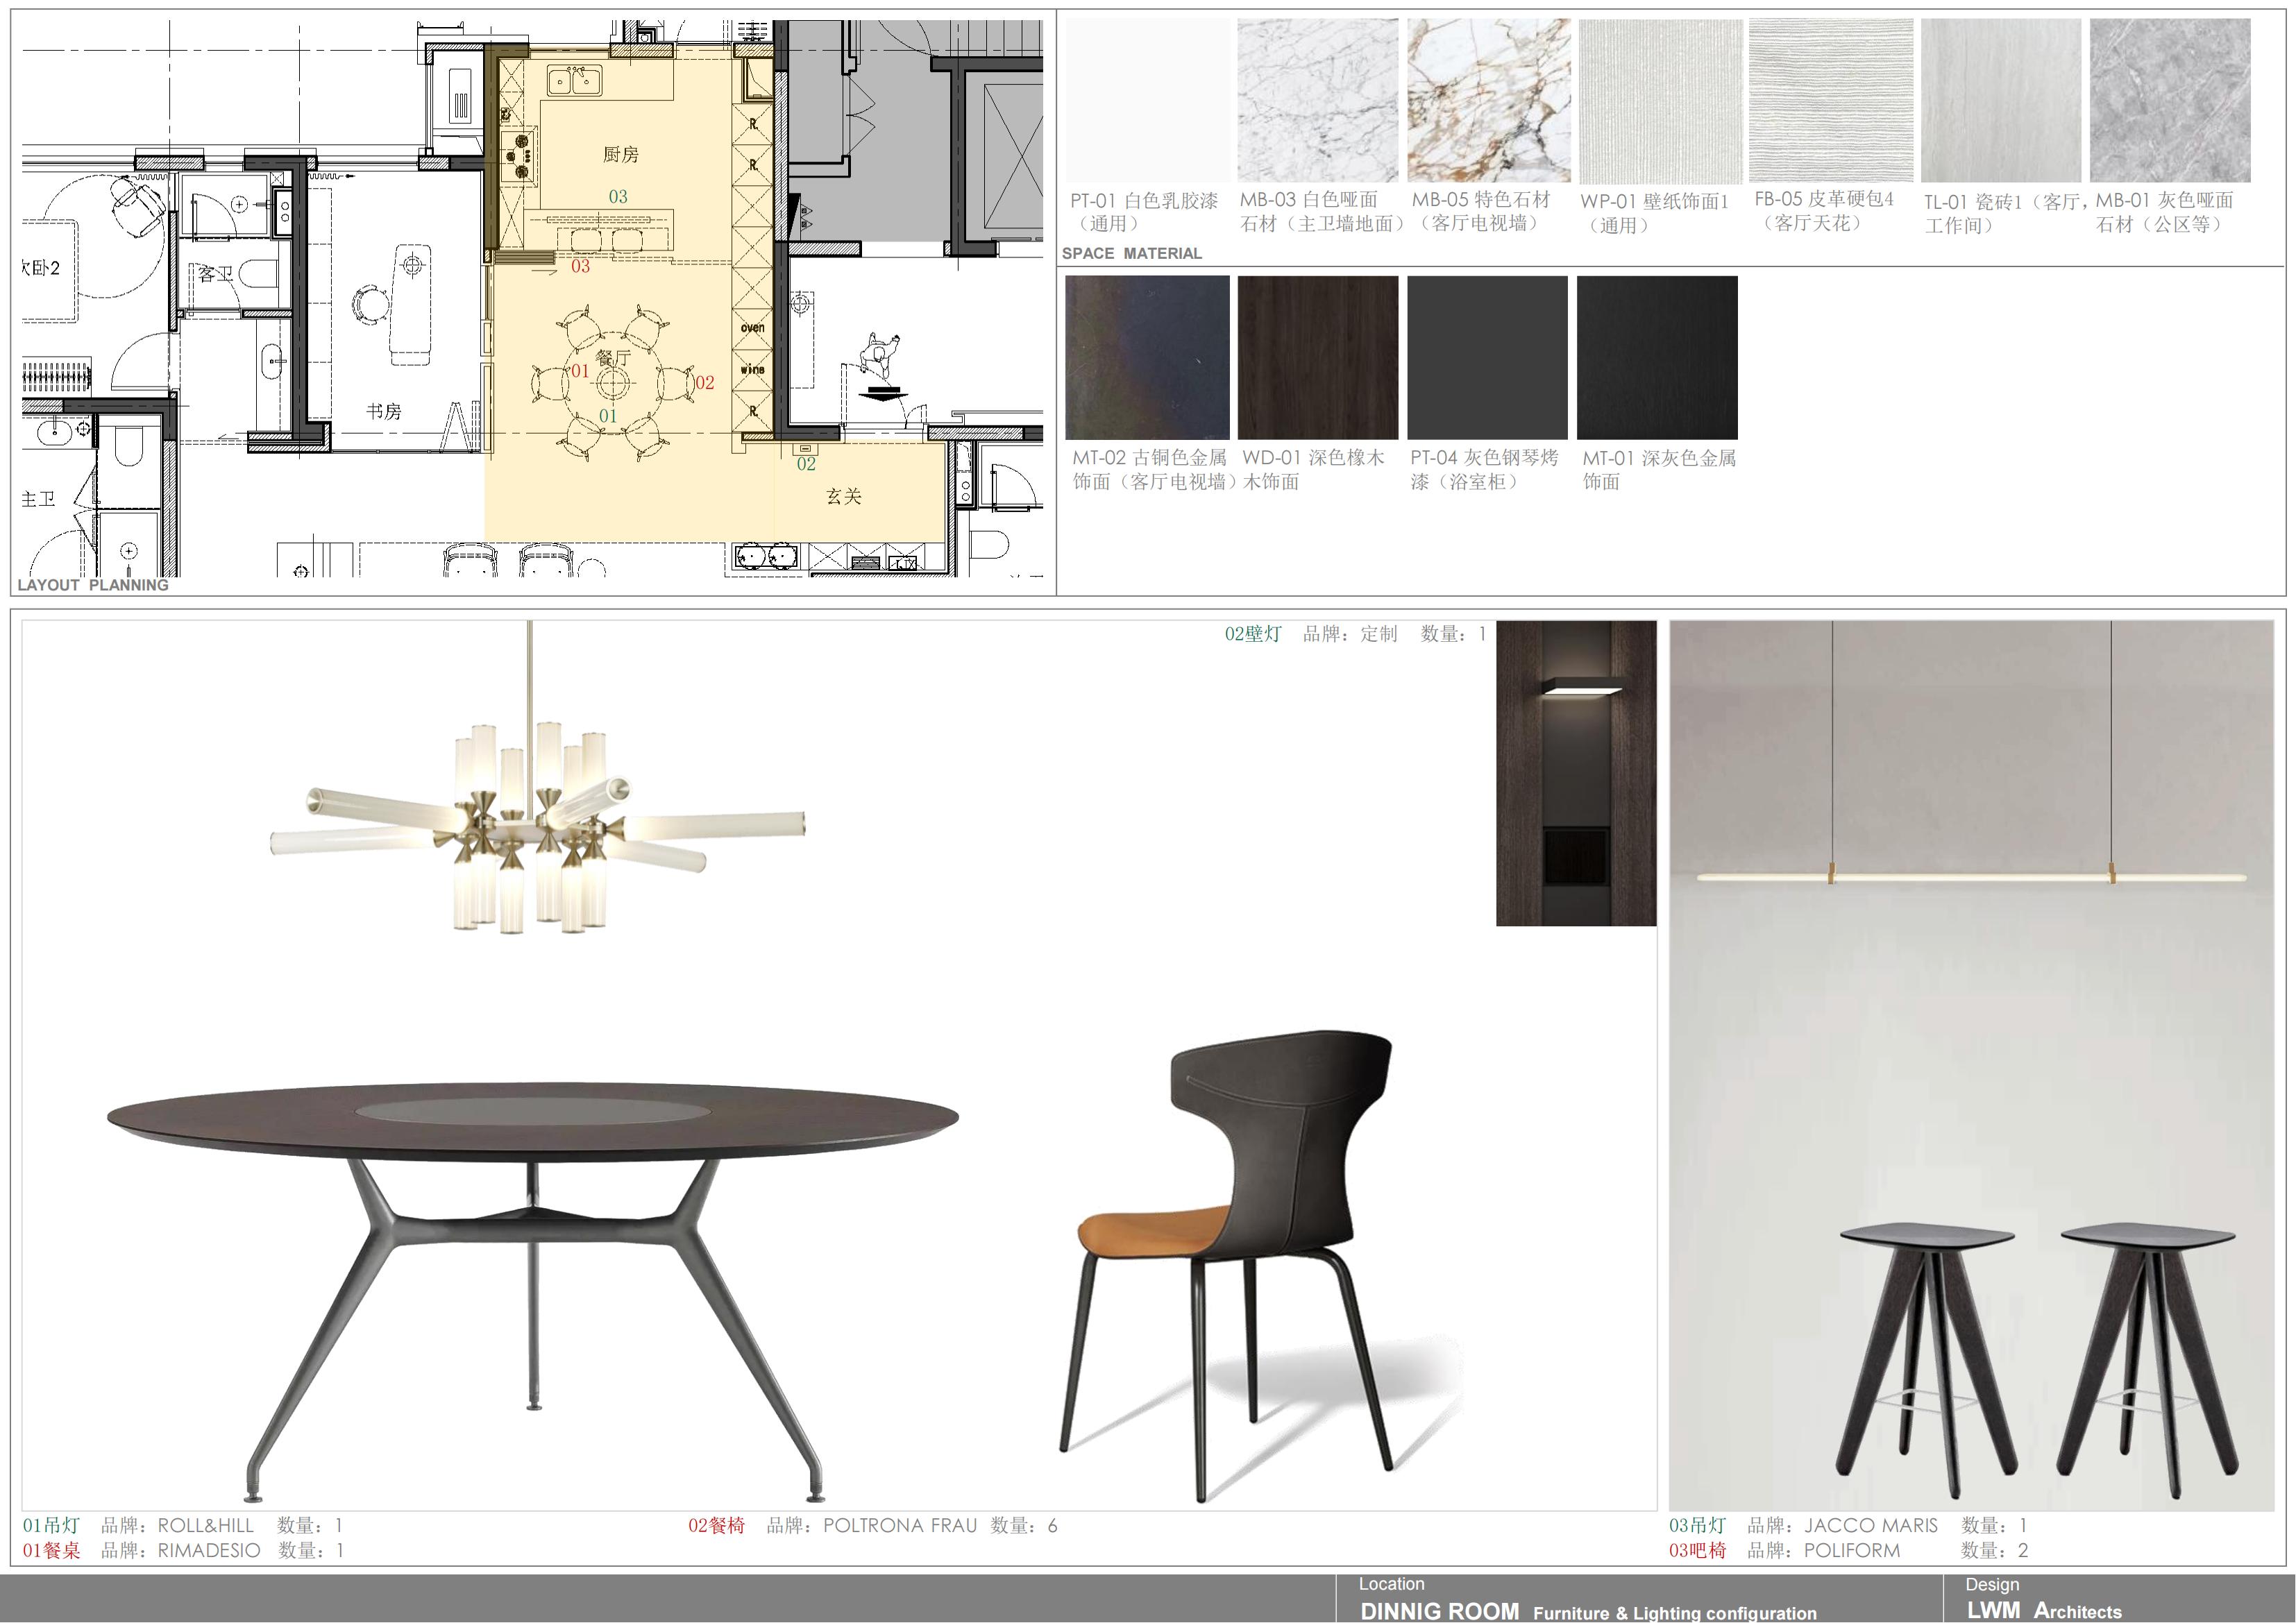2296x1623 pixels.
Task: Click green 03 marker in the kitchen
Action: [x=618, y=197]
